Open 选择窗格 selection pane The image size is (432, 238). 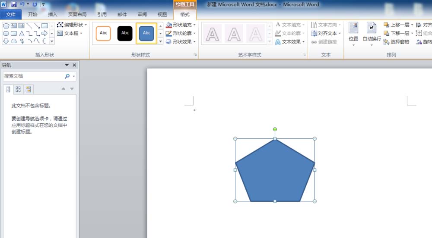(x=397, y=41)
